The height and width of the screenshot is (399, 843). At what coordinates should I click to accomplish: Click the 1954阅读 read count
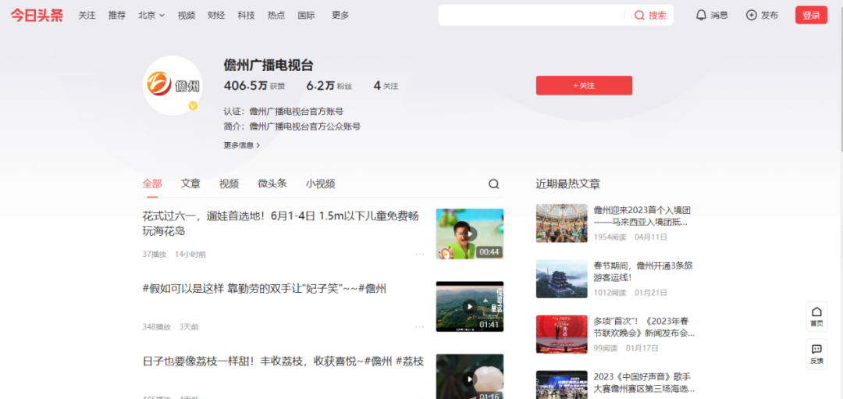click(x=610, y=237)
